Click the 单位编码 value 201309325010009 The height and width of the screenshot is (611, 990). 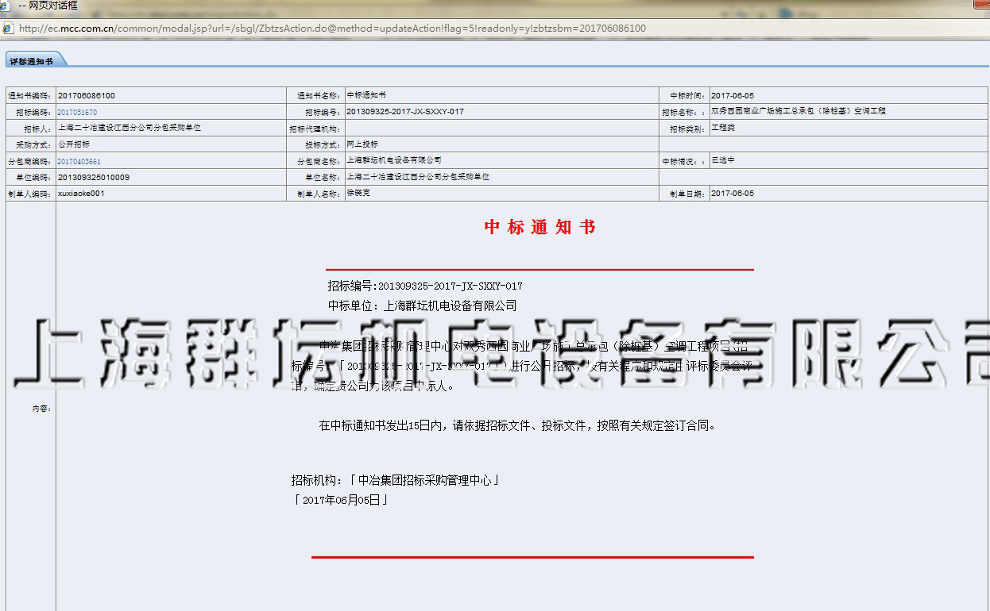pyautogui.click(x=93, y=178)
